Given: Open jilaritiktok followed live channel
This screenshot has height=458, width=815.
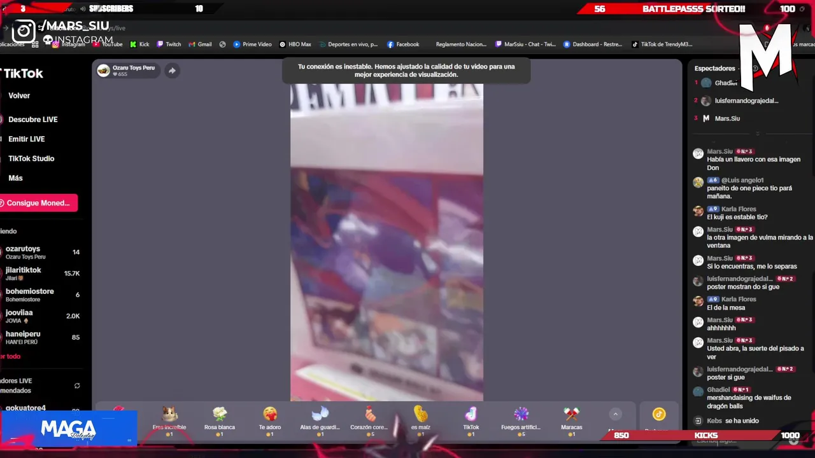Looking at the screenshot, I should tap(41, 274).
